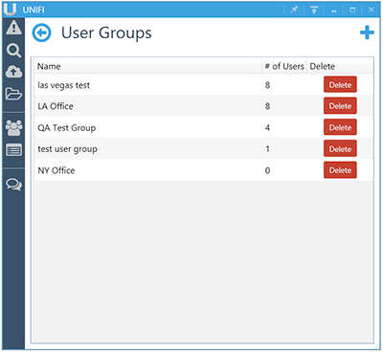Click the dock-to-top arrow title bar icon
The image size is (383, 353).
(x=314, y=10)
